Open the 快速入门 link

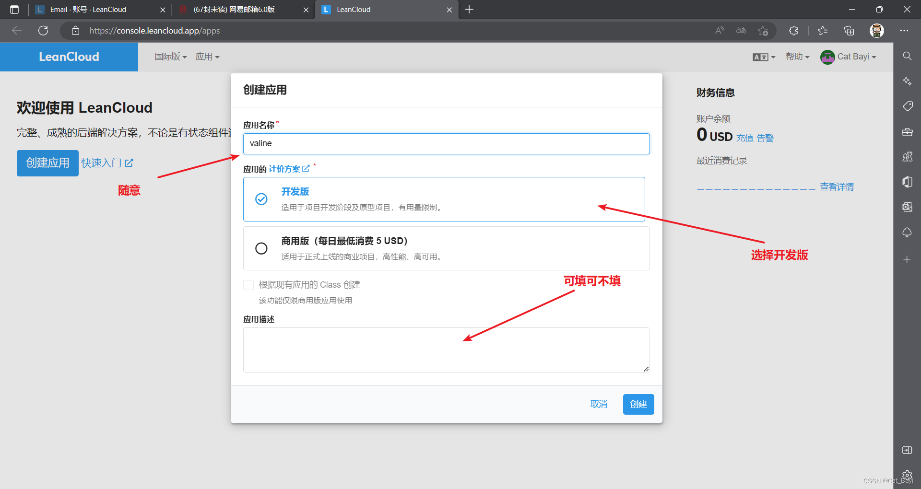pyautogui.click(x=107, y=163)
